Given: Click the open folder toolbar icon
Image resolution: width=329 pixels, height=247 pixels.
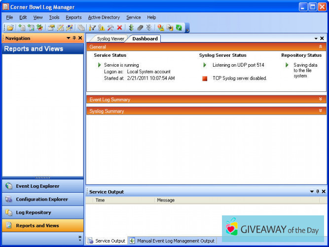Looking at the screenshot, I should [10, 28].
